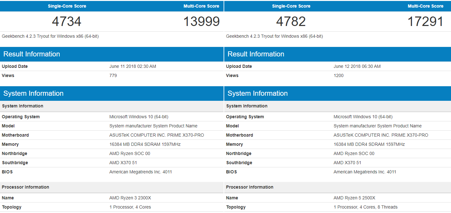Click right motherboard value PRIME X370-PRO
451x213 pixels.
381,135
